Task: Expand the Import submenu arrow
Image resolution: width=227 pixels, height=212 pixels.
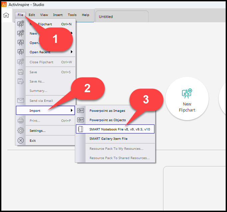Action: pyautogui.click(x=72, y=110)
